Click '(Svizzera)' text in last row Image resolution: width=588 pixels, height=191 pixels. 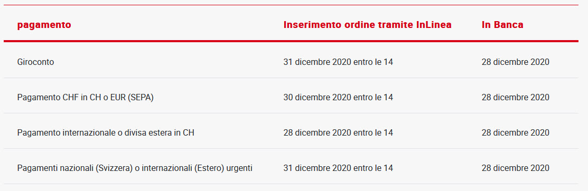tap(114, 168)
